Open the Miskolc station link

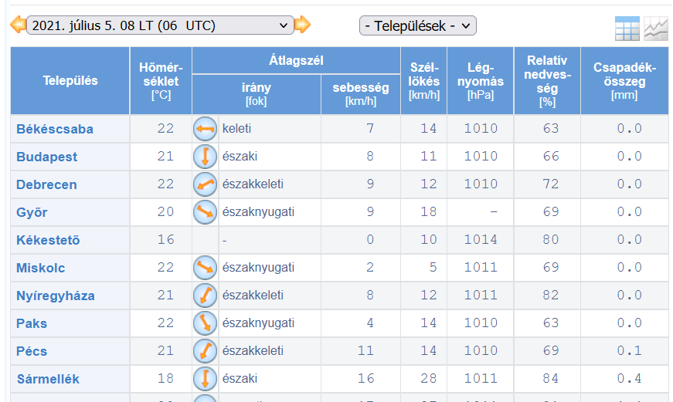click(41, 268)
